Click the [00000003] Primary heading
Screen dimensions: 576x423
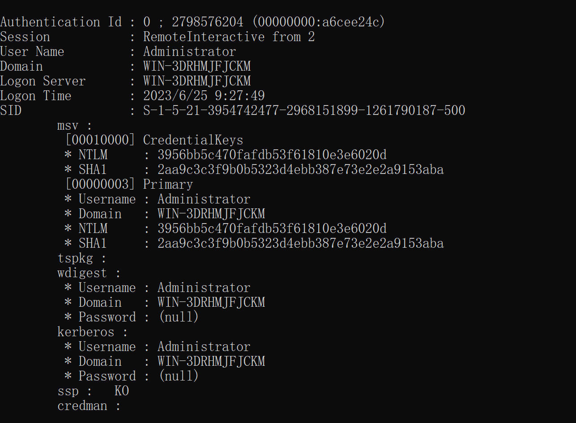[129, 184]
